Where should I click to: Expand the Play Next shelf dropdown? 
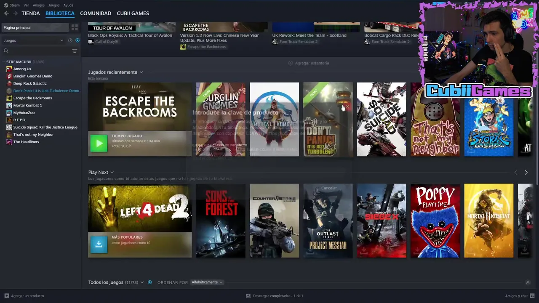point(112,173)
